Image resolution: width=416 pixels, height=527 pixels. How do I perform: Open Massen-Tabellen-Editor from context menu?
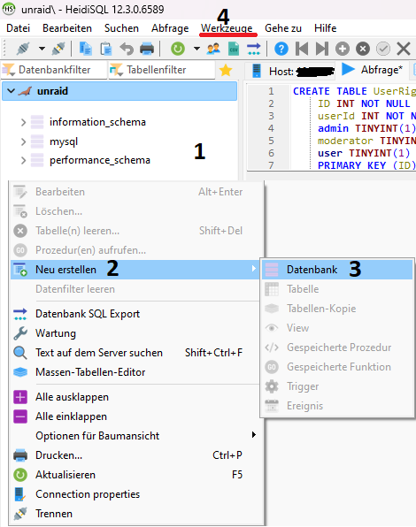135,372
